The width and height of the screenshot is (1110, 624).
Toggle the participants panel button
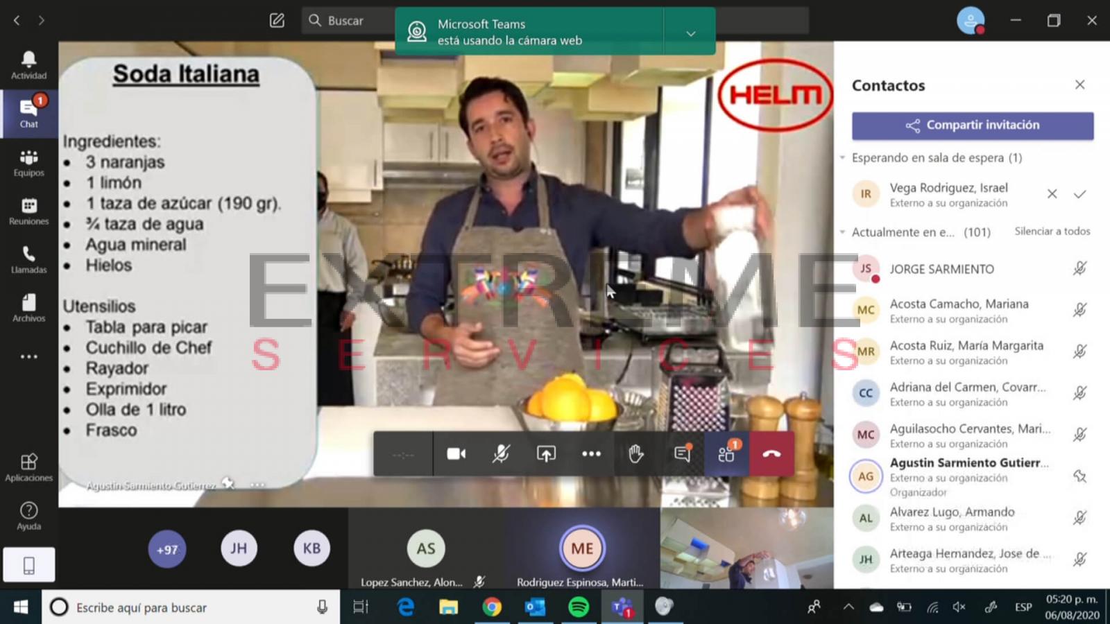click(726, 454)
